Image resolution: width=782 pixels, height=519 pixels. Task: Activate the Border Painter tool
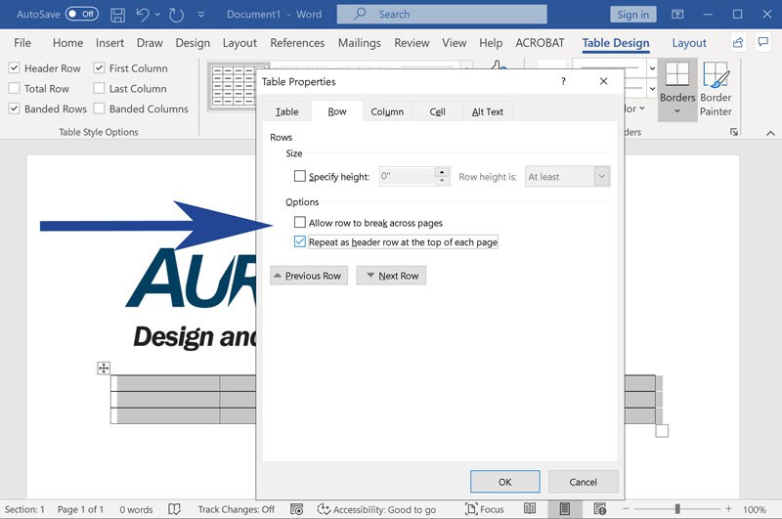click(x=716, y=90)
